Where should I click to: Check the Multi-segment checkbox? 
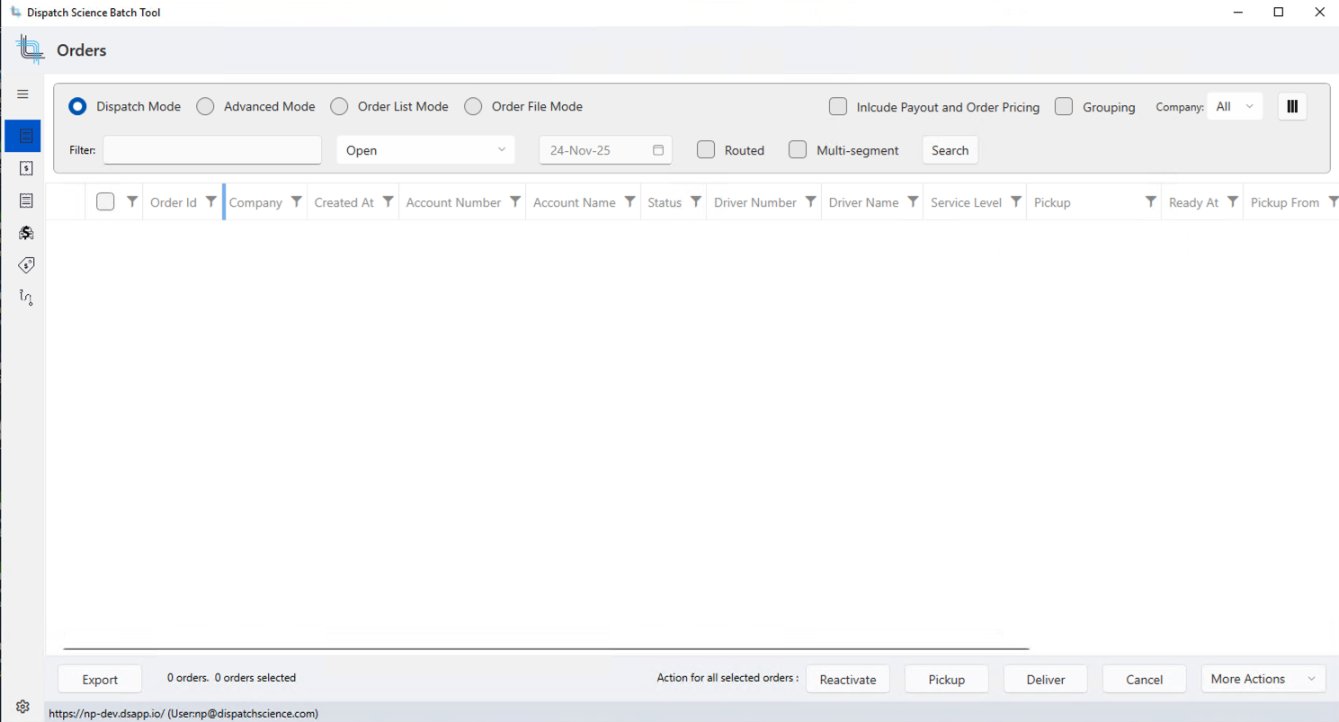coord(798,149)
